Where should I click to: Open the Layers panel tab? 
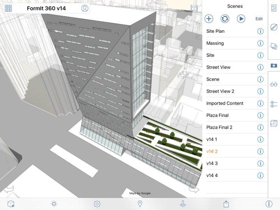click(x=274, y=46)
